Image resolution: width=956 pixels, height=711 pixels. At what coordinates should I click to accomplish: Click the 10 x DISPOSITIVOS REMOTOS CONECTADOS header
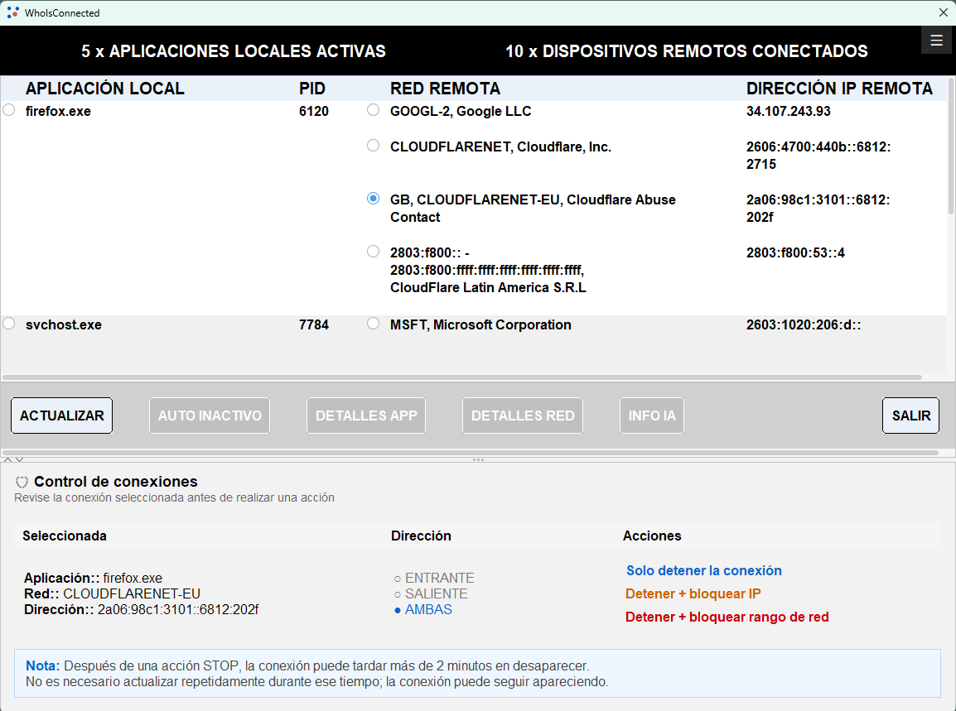pos(687,51)
